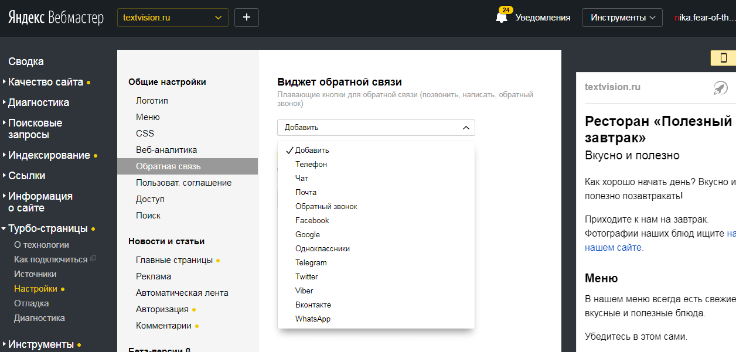
Task: Open the Логотип settings page
Action: 152,101
